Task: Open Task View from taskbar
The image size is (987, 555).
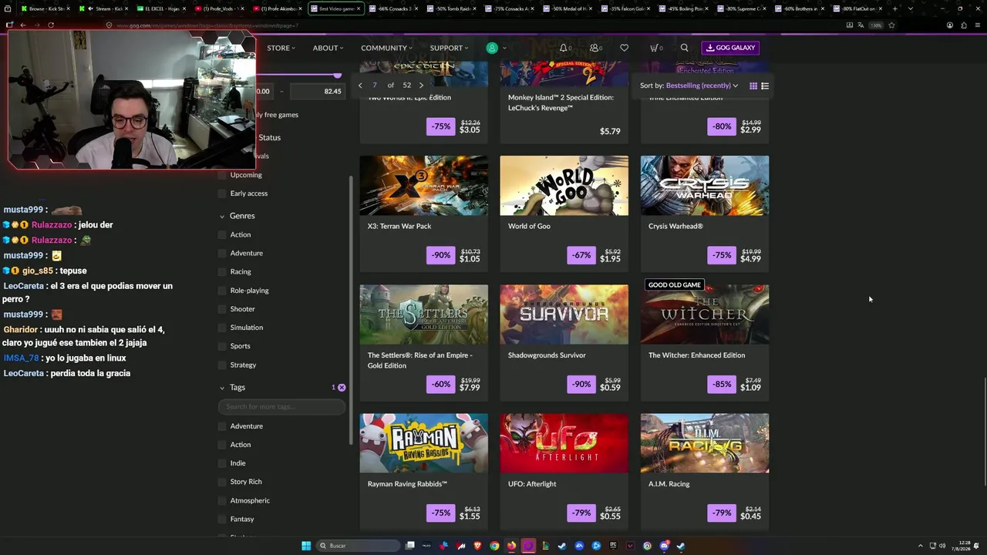Action: coord(410,546)
